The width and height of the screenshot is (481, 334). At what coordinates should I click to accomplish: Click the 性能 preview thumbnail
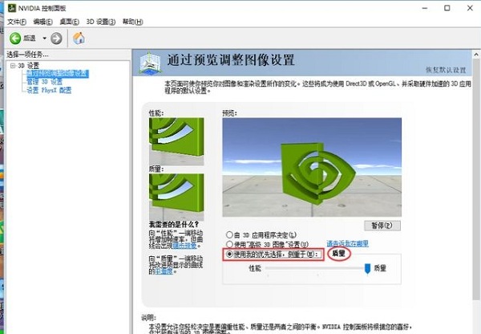(176, 141)
